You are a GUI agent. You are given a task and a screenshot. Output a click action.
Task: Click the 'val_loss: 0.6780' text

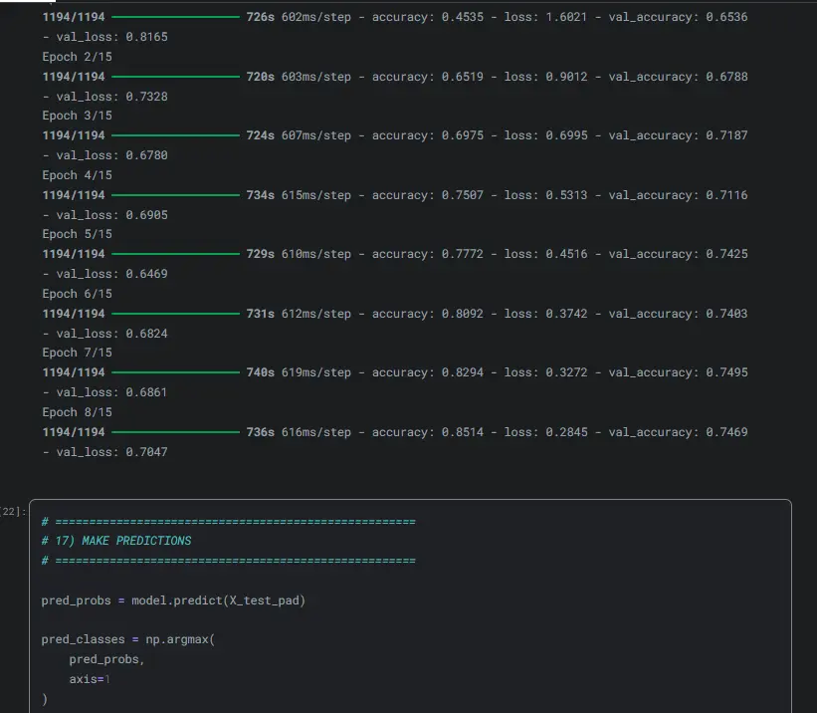(112, 155)
